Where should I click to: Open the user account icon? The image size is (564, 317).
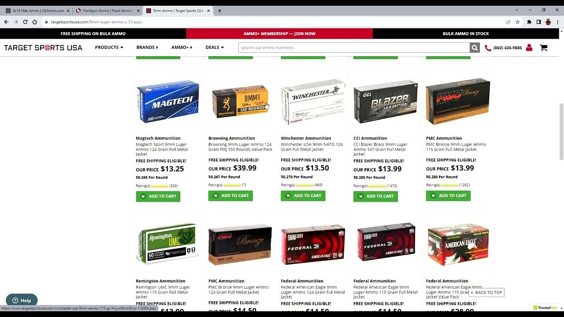529,48
